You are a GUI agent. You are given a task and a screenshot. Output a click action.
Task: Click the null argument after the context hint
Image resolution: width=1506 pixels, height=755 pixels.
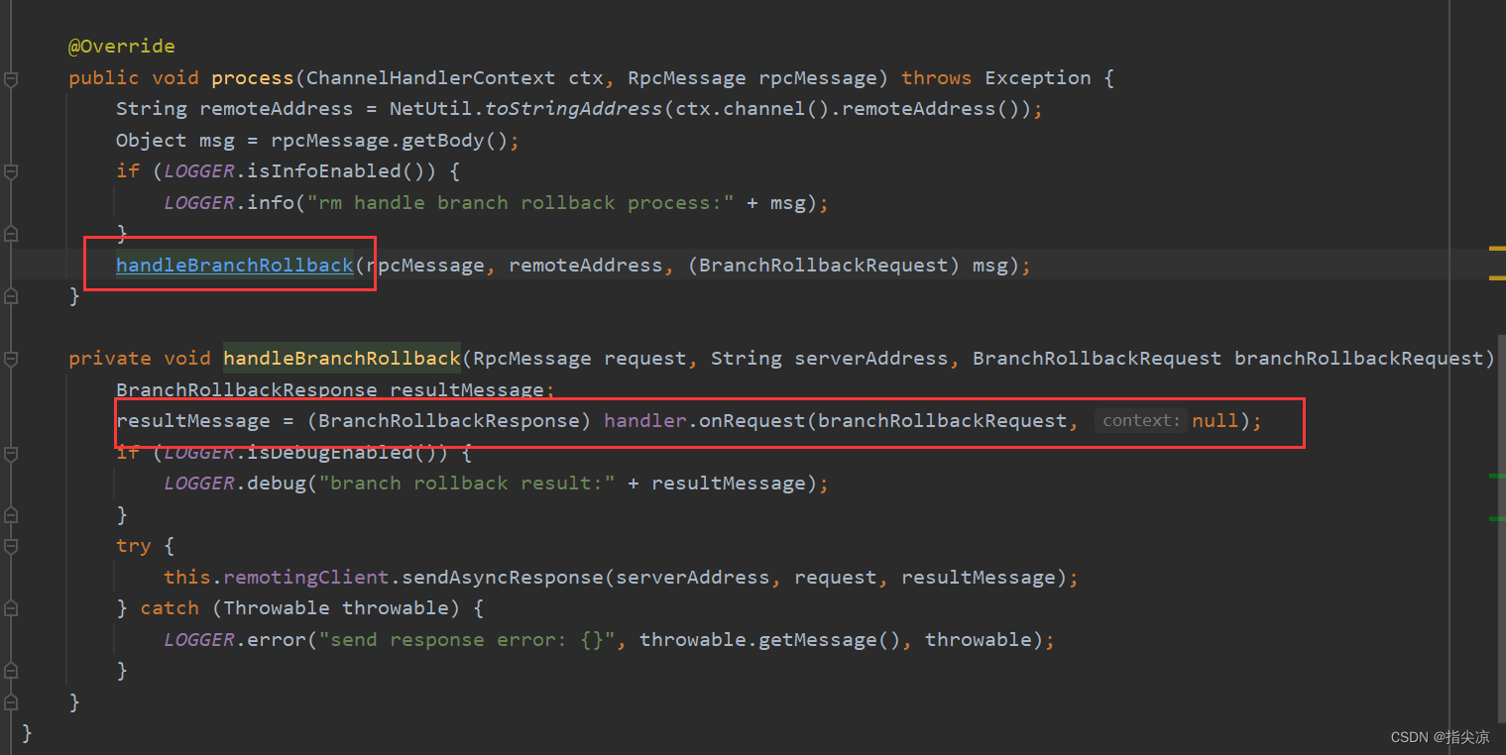[1216, 421]
